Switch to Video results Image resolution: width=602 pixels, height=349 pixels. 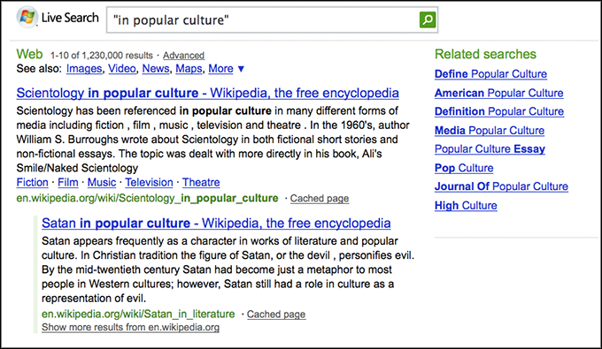121,69
